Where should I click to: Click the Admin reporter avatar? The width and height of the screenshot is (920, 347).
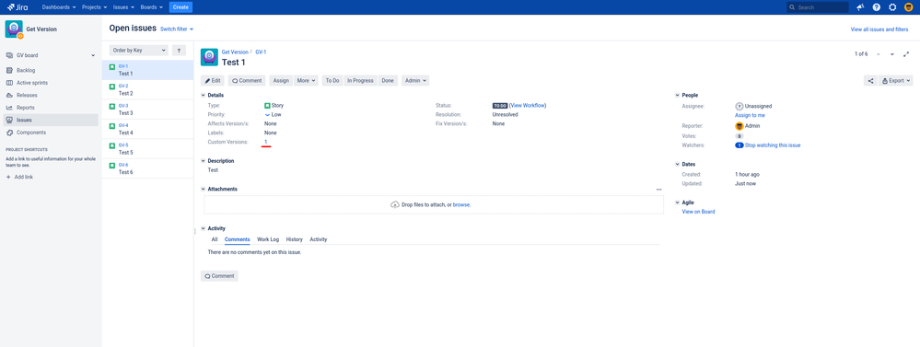tap(739, 126)
